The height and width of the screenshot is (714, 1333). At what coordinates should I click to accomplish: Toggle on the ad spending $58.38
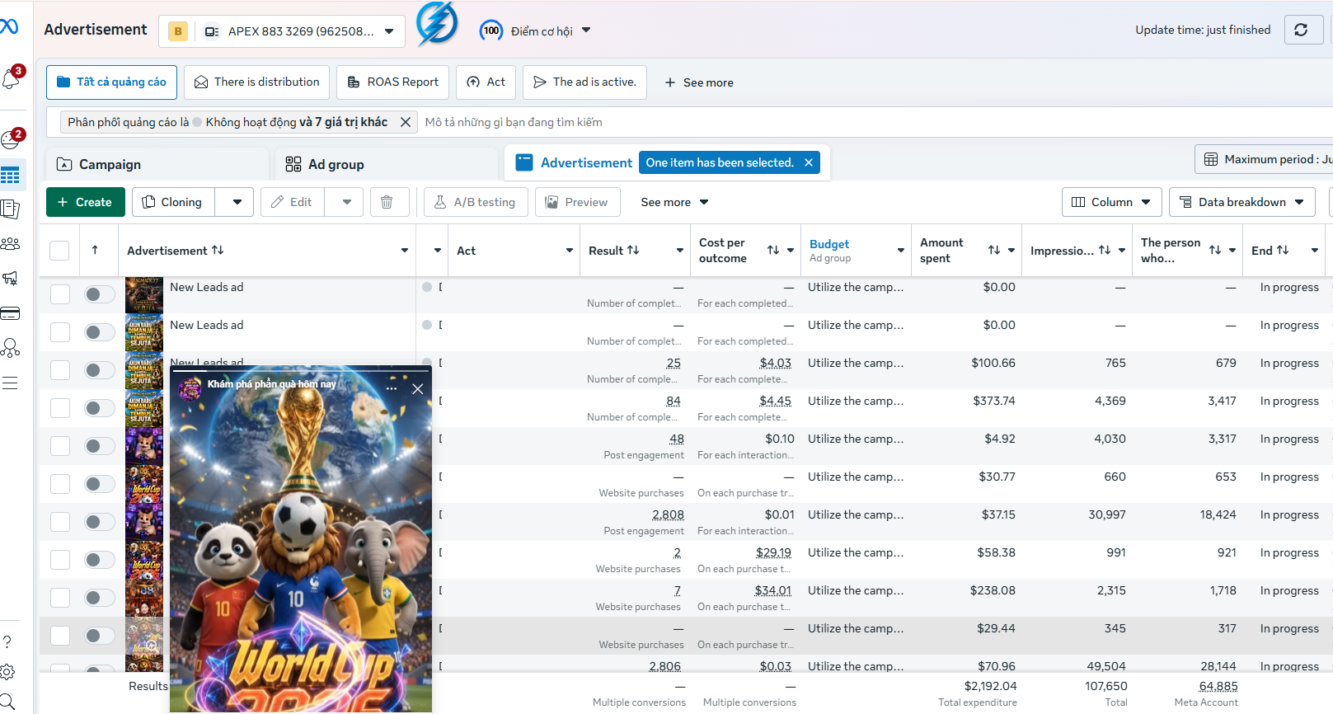(100, 560)
